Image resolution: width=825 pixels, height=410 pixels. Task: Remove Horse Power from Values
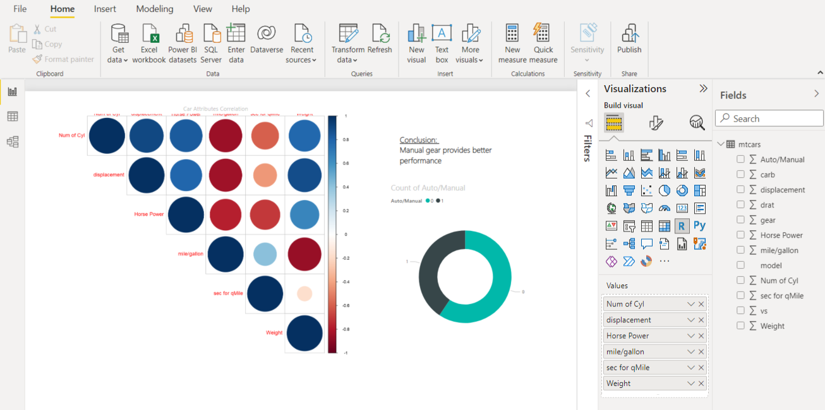(701, 336)
